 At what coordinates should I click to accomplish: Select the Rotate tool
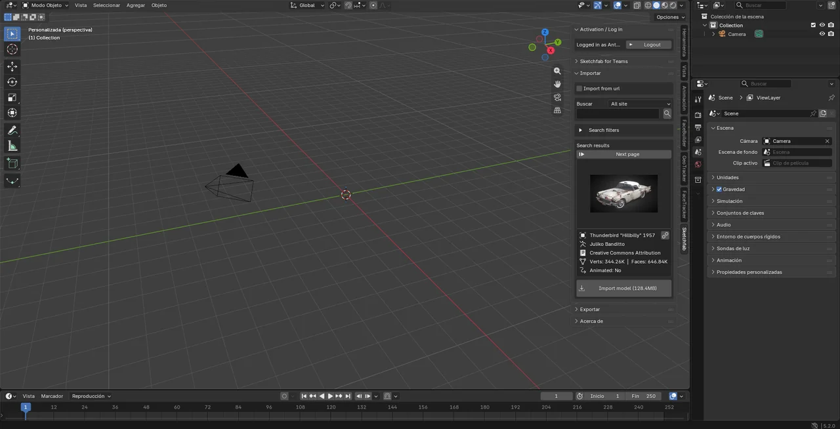(x=12, y=82)
